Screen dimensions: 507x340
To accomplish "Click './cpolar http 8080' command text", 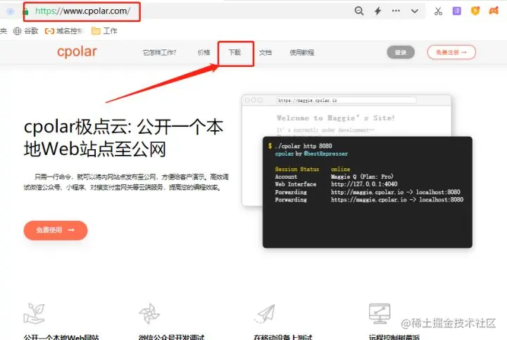I will 303,146.
